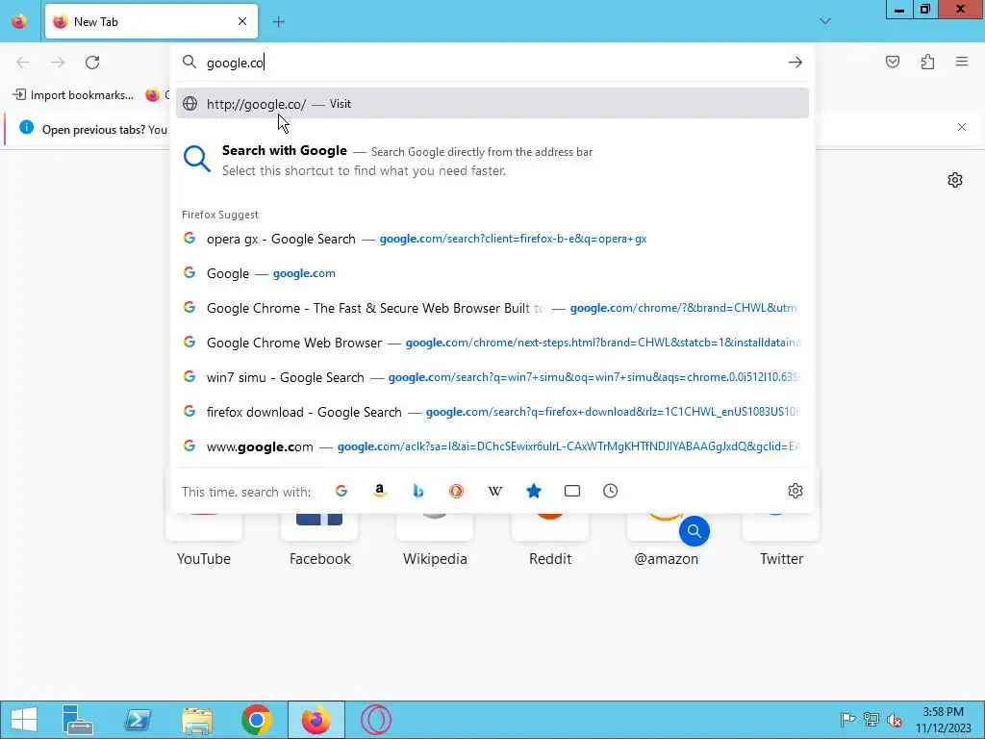The width and height of the screenshot is (985, 739).
Task: Launch Google Chrome from the taskbar
Action: pyautogui.click(x=256, y=720)
